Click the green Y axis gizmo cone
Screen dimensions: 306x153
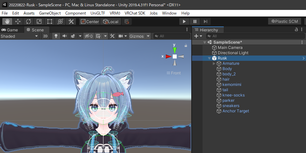coord(175,50)
